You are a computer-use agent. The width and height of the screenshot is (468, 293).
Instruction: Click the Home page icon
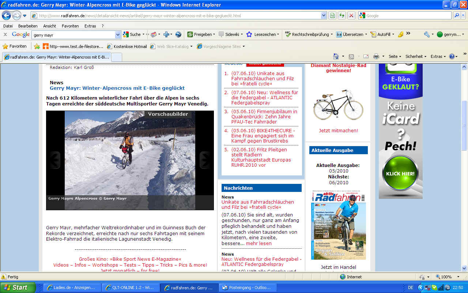point(336,56)
